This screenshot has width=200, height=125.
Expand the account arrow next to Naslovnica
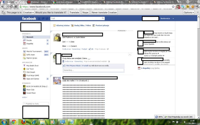click(x=173, y=18)
